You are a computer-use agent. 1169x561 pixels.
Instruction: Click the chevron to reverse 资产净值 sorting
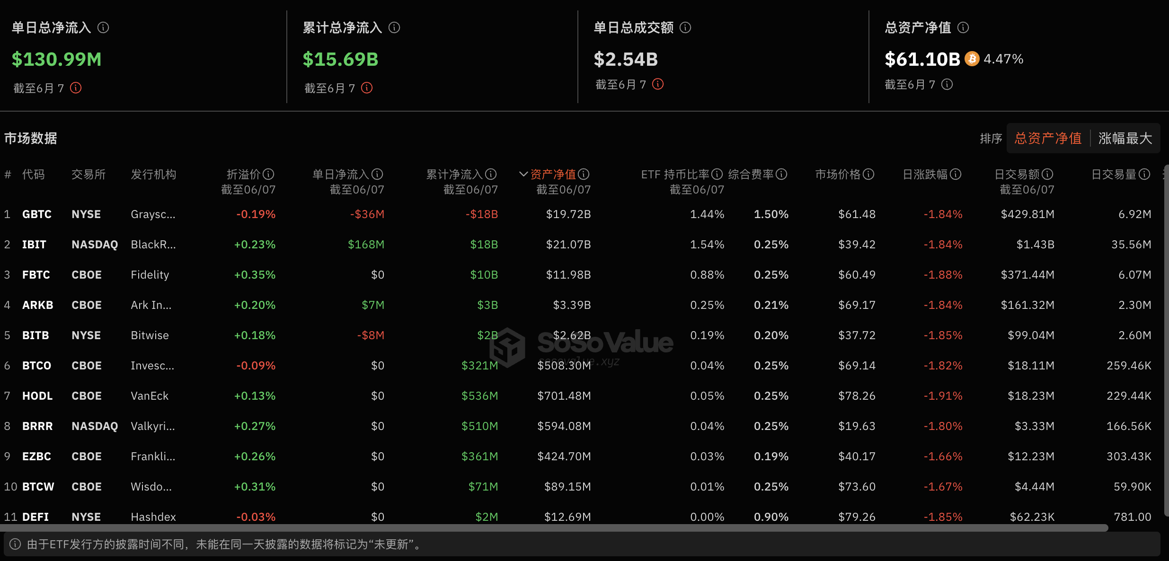[x=523, y=174]
